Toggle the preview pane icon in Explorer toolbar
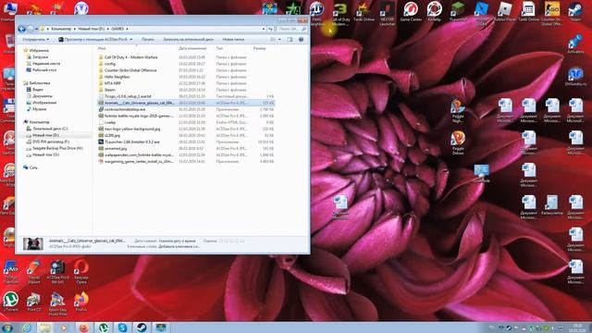This screenshot has width=592, height=333. point(290,39)
